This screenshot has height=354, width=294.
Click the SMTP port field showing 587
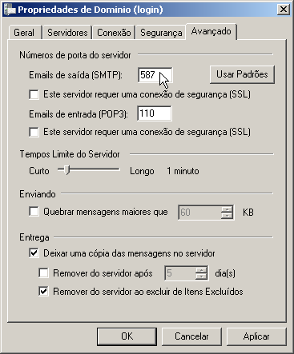(x=155, y=75)
